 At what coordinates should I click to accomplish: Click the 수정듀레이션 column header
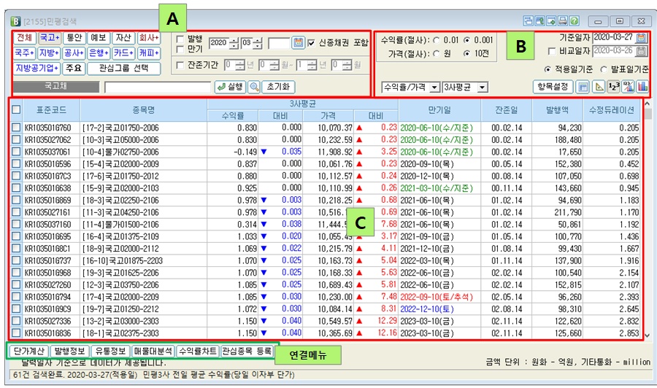[611, 110]
